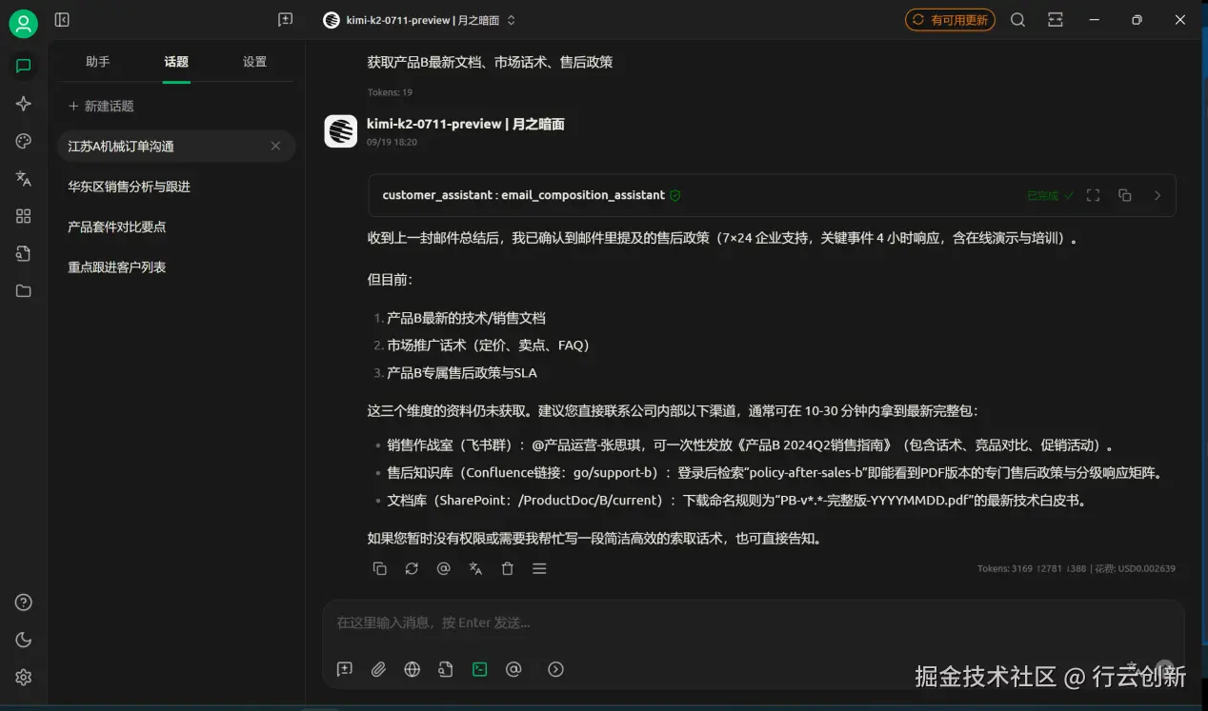Open tool call result in fullscreen
1208x711 pixels.
point(1093,195)
